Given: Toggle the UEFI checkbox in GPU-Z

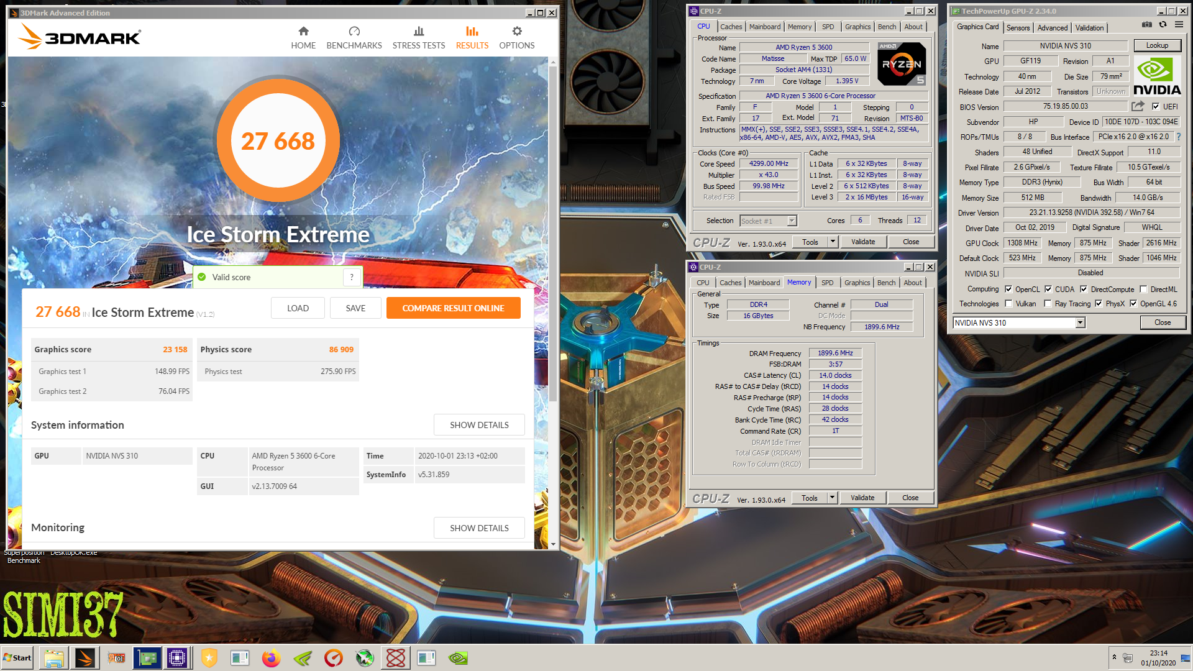Looking at the screenshot, I should (1155, 106).
